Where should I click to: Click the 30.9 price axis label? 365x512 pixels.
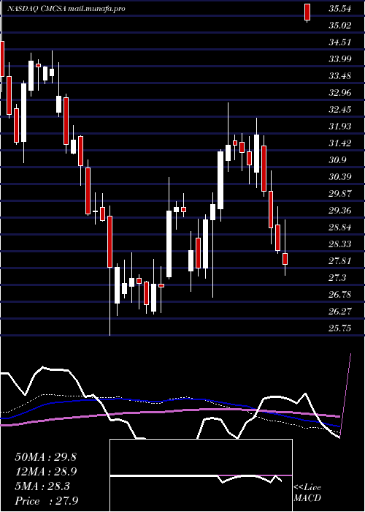tap(337, 160)
